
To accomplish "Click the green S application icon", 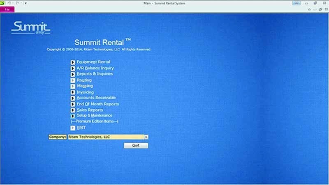I will [x=2, y=3].
